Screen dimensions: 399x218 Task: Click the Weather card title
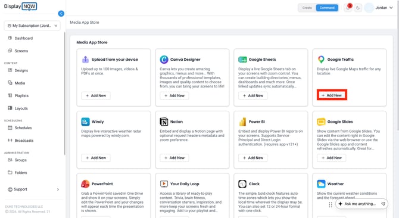[x=335, y=184]
